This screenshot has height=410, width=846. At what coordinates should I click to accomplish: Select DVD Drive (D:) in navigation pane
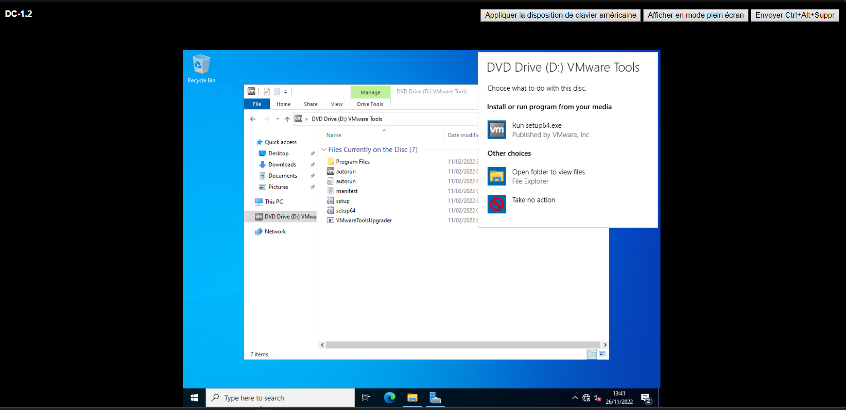281,217
